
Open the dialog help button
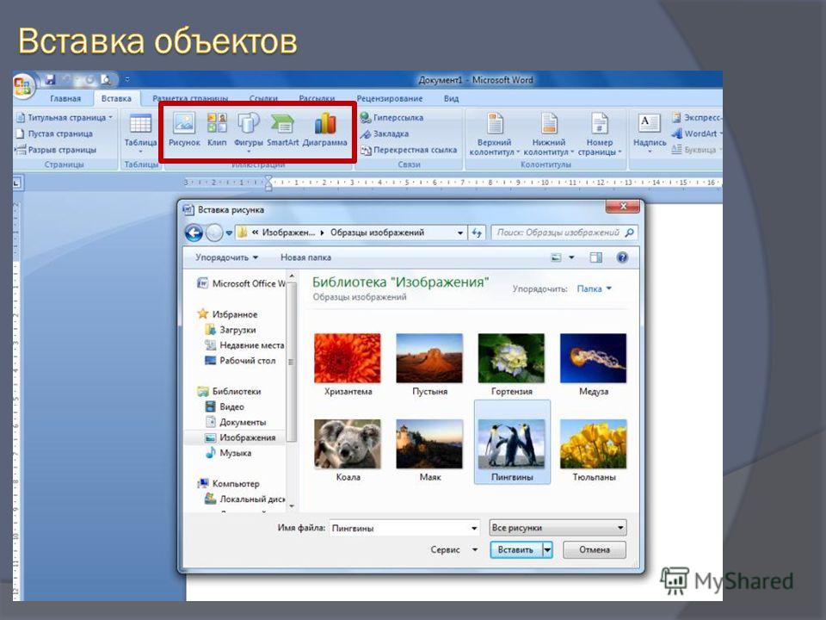coord(622,257)
